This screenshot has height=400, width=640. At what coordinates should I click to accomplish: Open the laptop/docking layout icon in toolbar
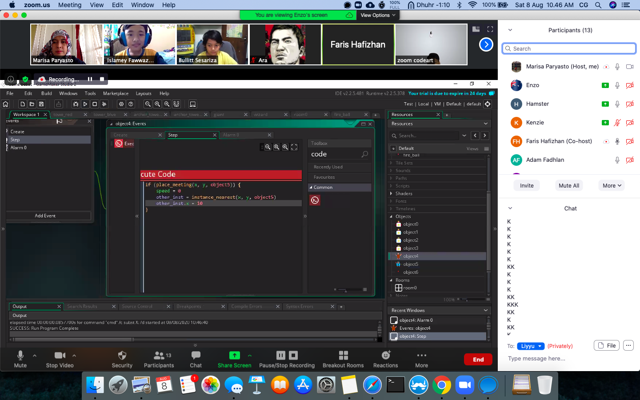point(193,104)
